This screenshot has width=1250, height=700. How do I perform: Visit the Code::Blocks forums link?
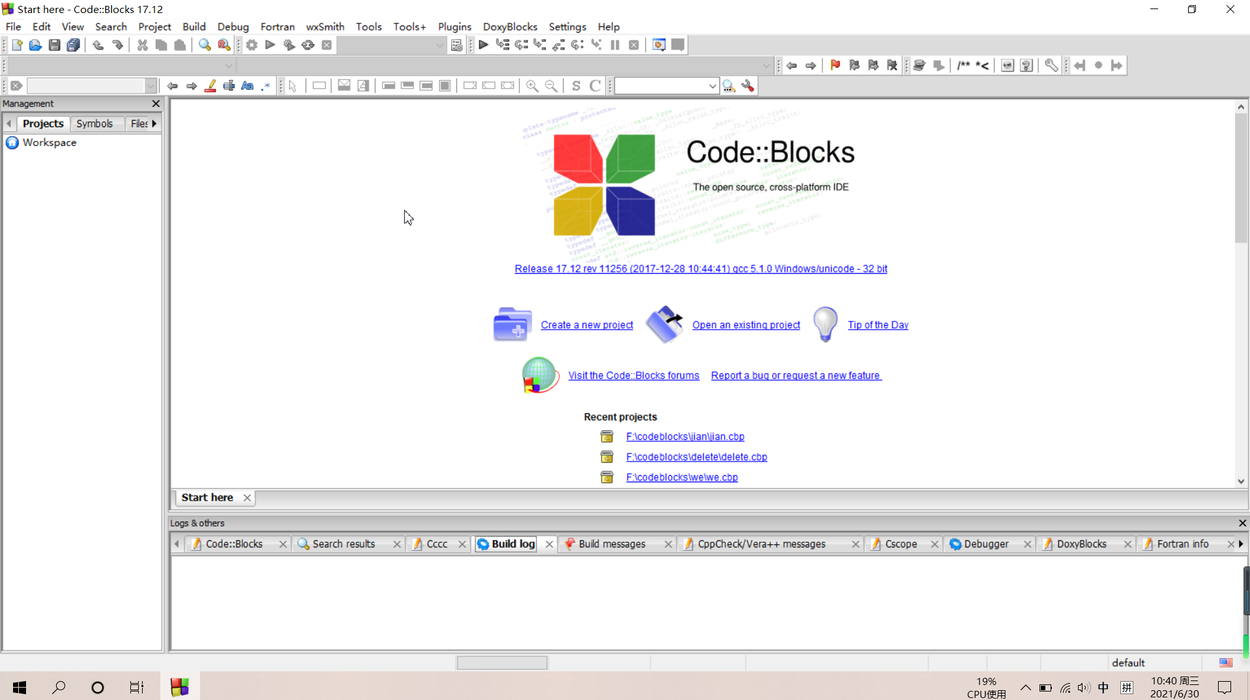point(633,375)
